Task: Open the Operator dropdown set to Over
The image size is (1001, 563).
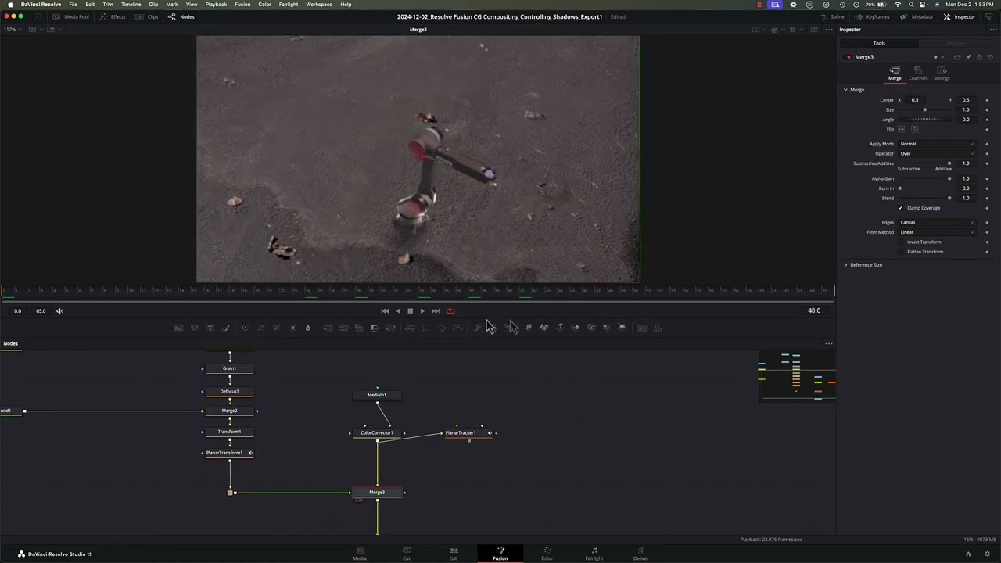Action: tap(937, 153)
